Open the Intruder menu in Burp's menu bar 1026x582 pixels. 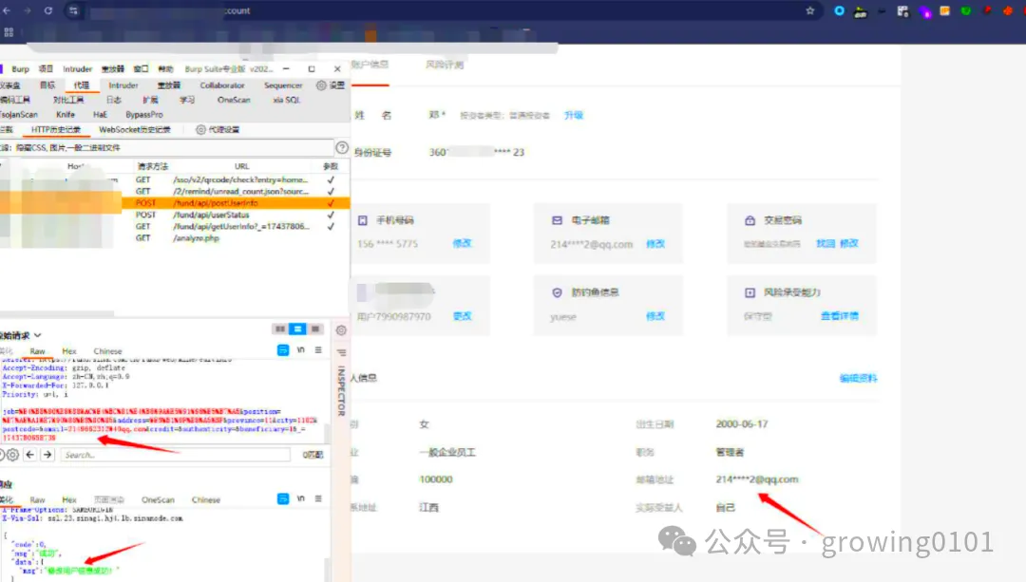click(x=76, y=68)
